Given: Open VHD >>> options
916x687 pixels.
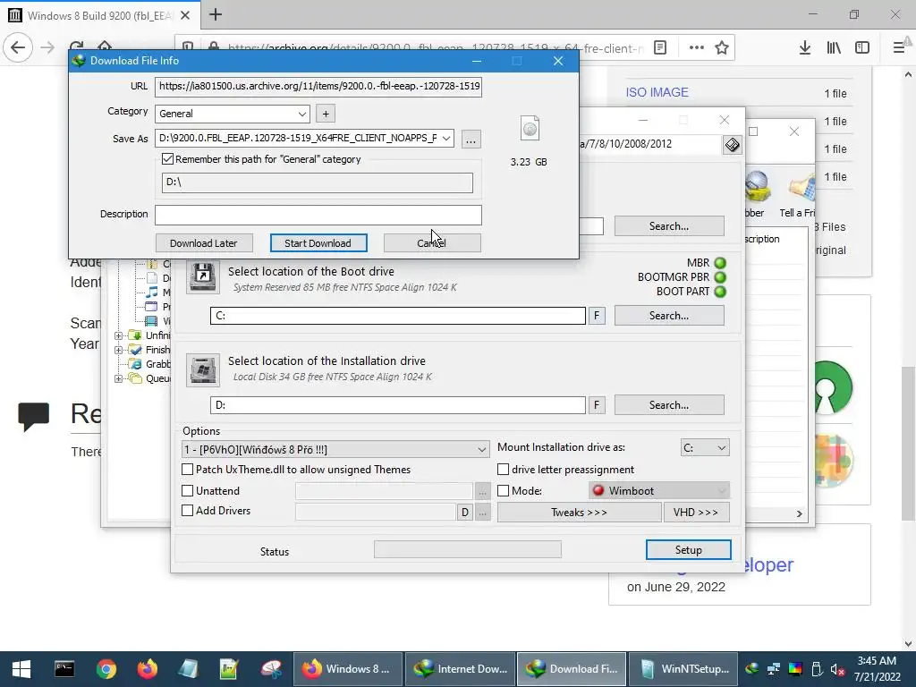Looking at the screenshot, I should 696,513.
